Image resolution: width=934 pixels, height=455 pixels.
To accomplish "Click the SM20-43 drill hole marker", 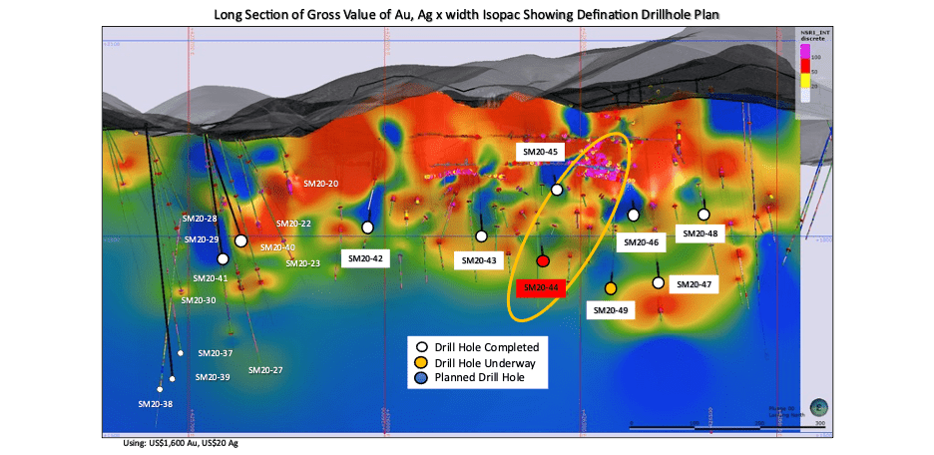I will click(481, 236).
